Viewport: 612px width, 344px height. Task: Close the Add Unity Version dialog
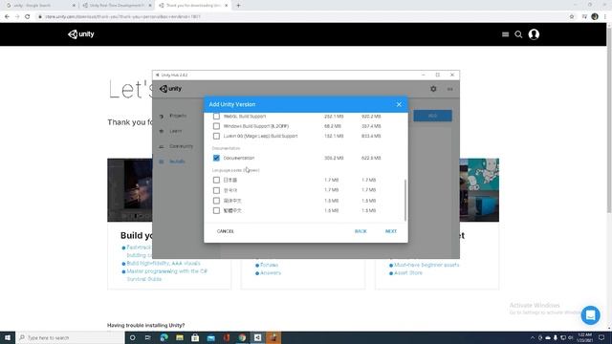click(x=399, y=104)
